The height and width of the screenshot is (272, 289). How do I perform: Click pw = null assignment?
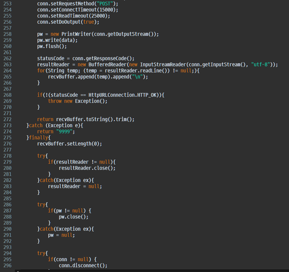61,235
